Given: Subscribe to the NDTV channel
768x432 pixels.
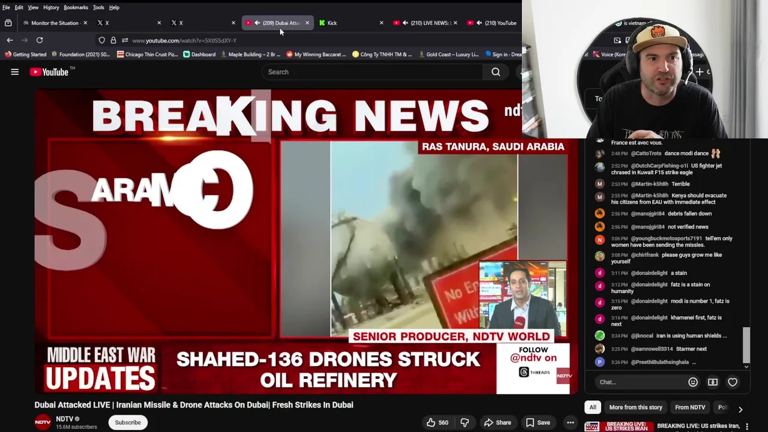Looking at the screenshot, I should click(128, 422).
